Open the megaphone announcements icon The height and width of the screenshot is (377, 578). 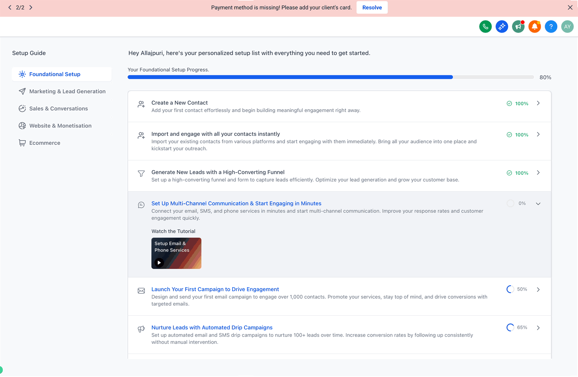click(518, 27)
